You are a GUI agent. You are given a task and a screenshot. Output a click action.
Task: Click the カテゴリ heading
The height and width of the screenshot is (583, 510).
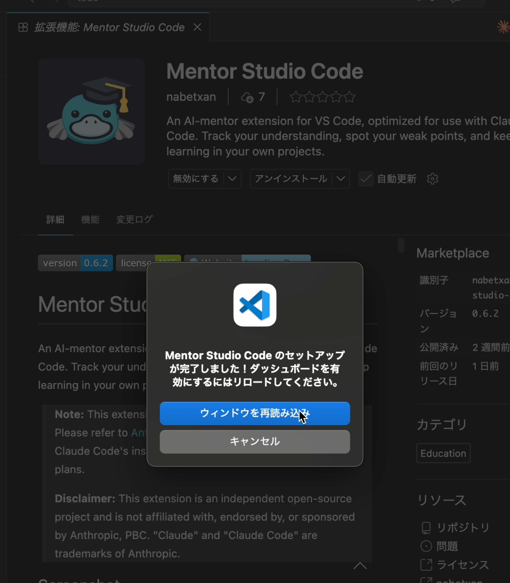click(x=441, y=424)
